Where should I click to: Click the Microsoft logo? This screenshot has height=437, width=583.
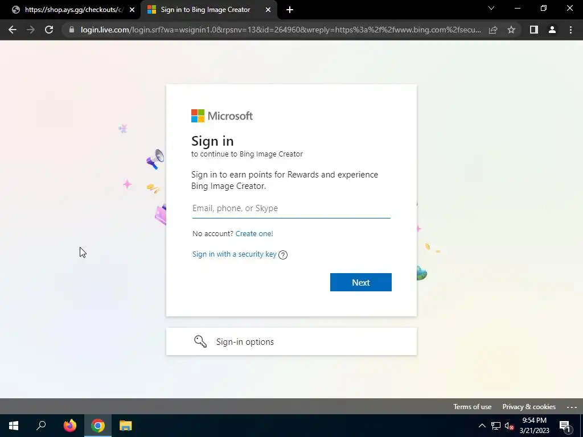pos(222,116)
